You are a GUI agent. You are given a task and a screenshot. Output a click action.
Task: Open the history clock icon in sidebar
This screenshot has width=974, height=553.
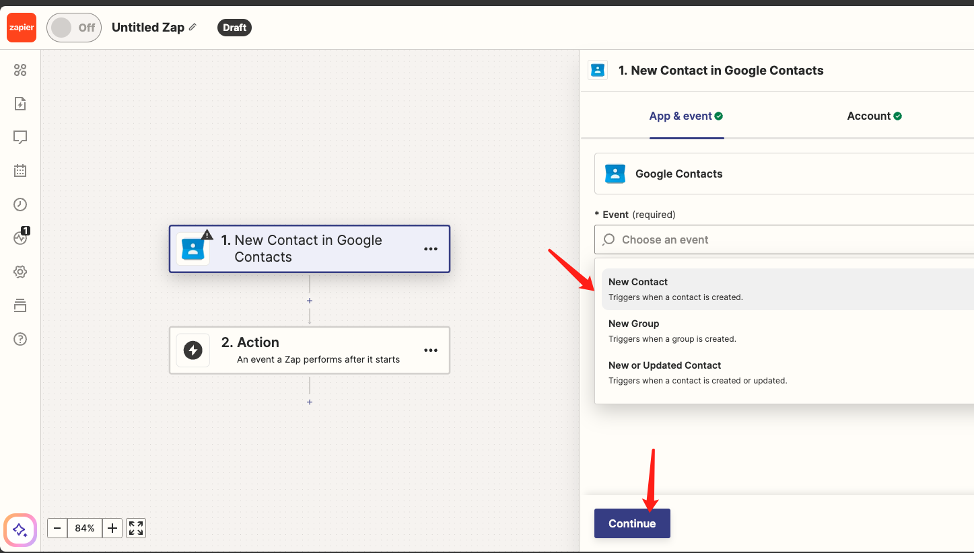tap(20, 205)
